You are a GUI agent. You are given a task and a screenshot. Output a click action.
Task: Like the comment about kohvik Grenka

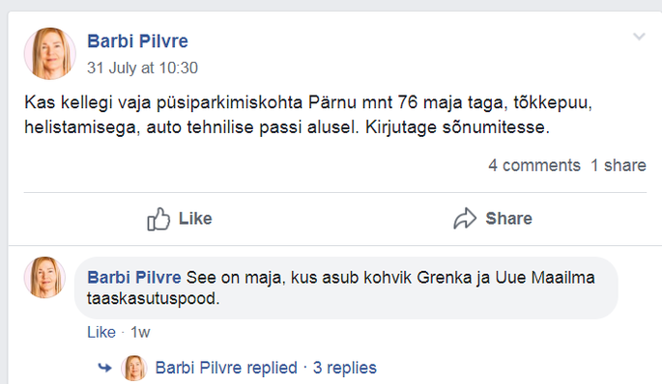tap(101, 332)
